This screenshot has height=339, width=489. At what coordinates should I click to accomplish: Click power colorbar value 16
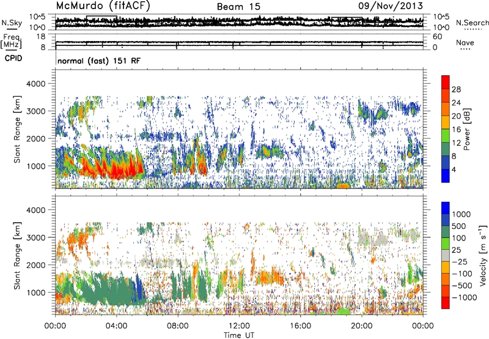coord(456,130)
